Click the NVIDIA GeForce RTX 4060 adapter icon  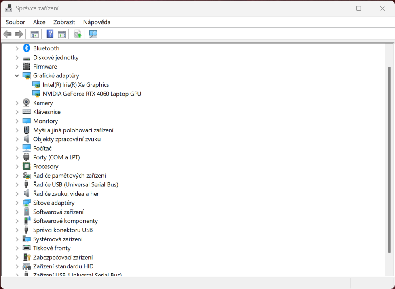click(36, 94)
